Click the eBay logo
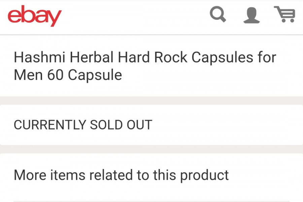The image size is (303, 202). [35, 15]
